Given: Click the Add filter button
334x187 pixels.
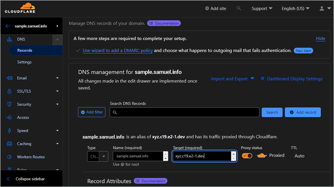Looking at the screenshot, I should coord(91,112).
